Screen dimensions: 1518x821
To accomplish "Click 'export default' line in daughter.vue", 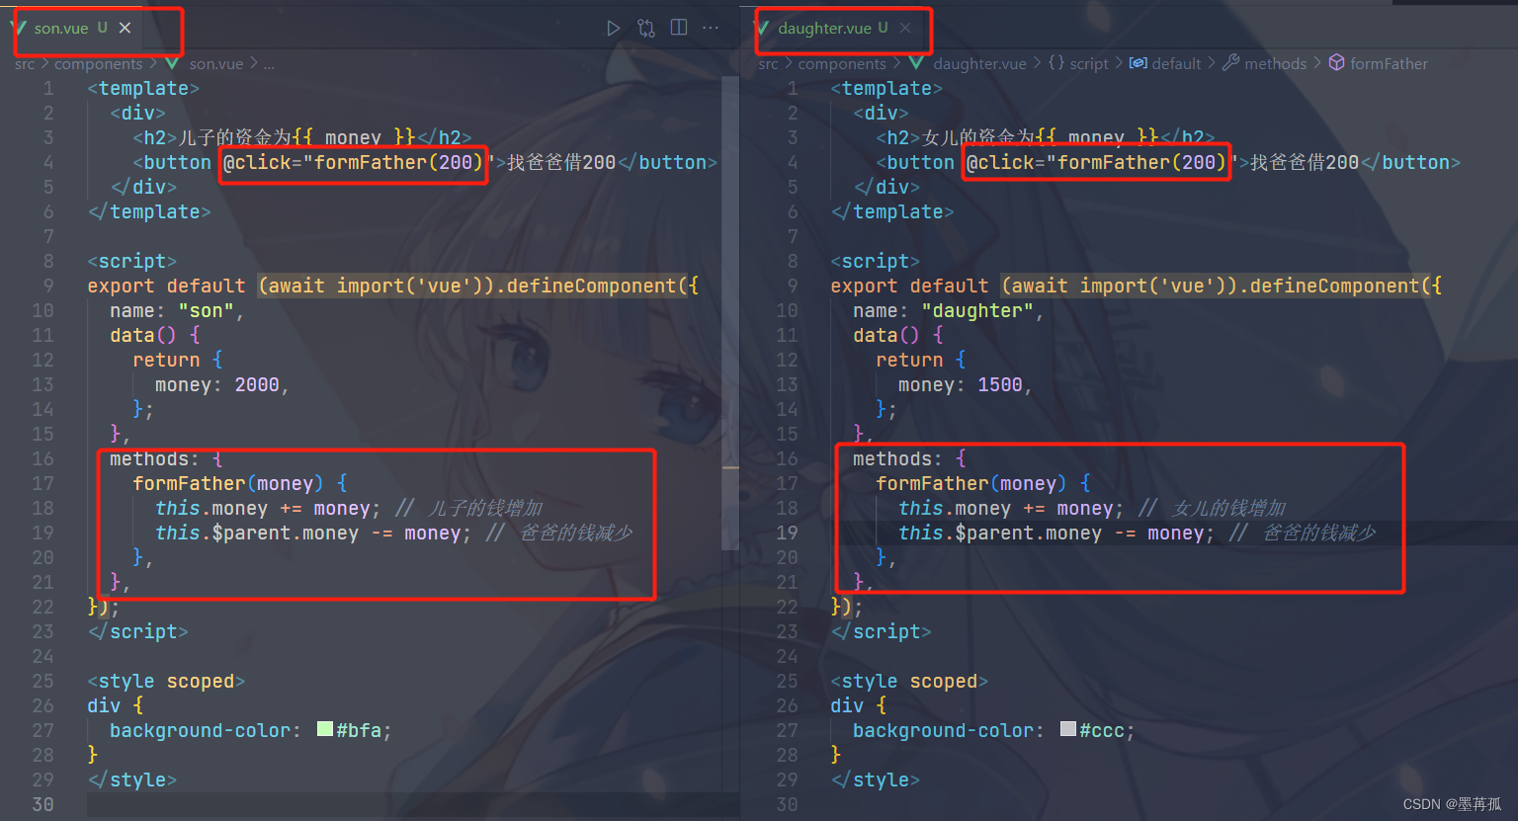I will (1137, 286).
